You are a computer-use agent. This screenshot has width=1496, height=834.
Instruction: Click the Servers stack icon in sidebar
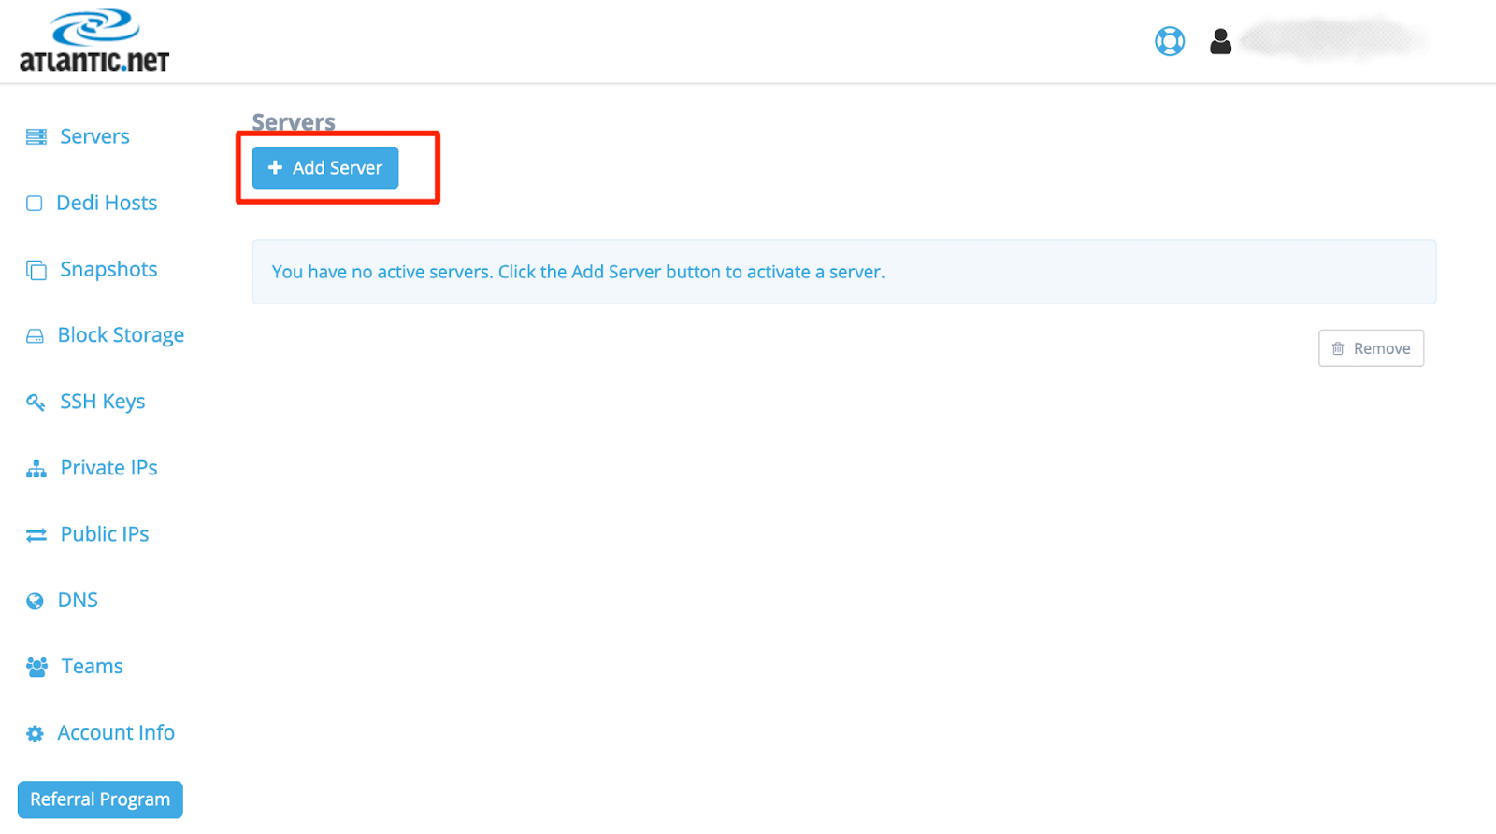tap(36, 137)
